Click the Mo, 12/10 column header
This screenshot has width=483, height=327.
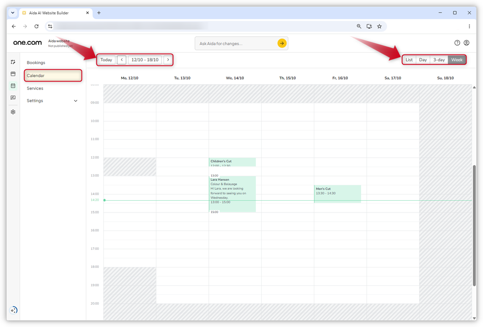tap(129, 78)
